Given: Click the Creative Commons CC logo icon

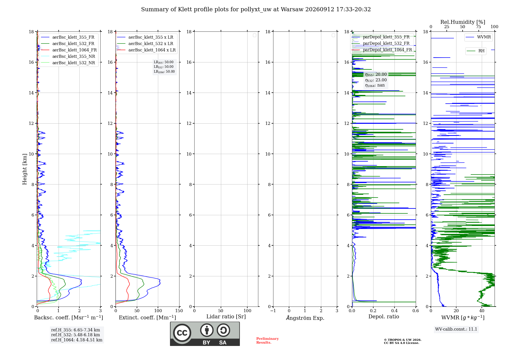Looking at the screenshot, I should point(182,333).
